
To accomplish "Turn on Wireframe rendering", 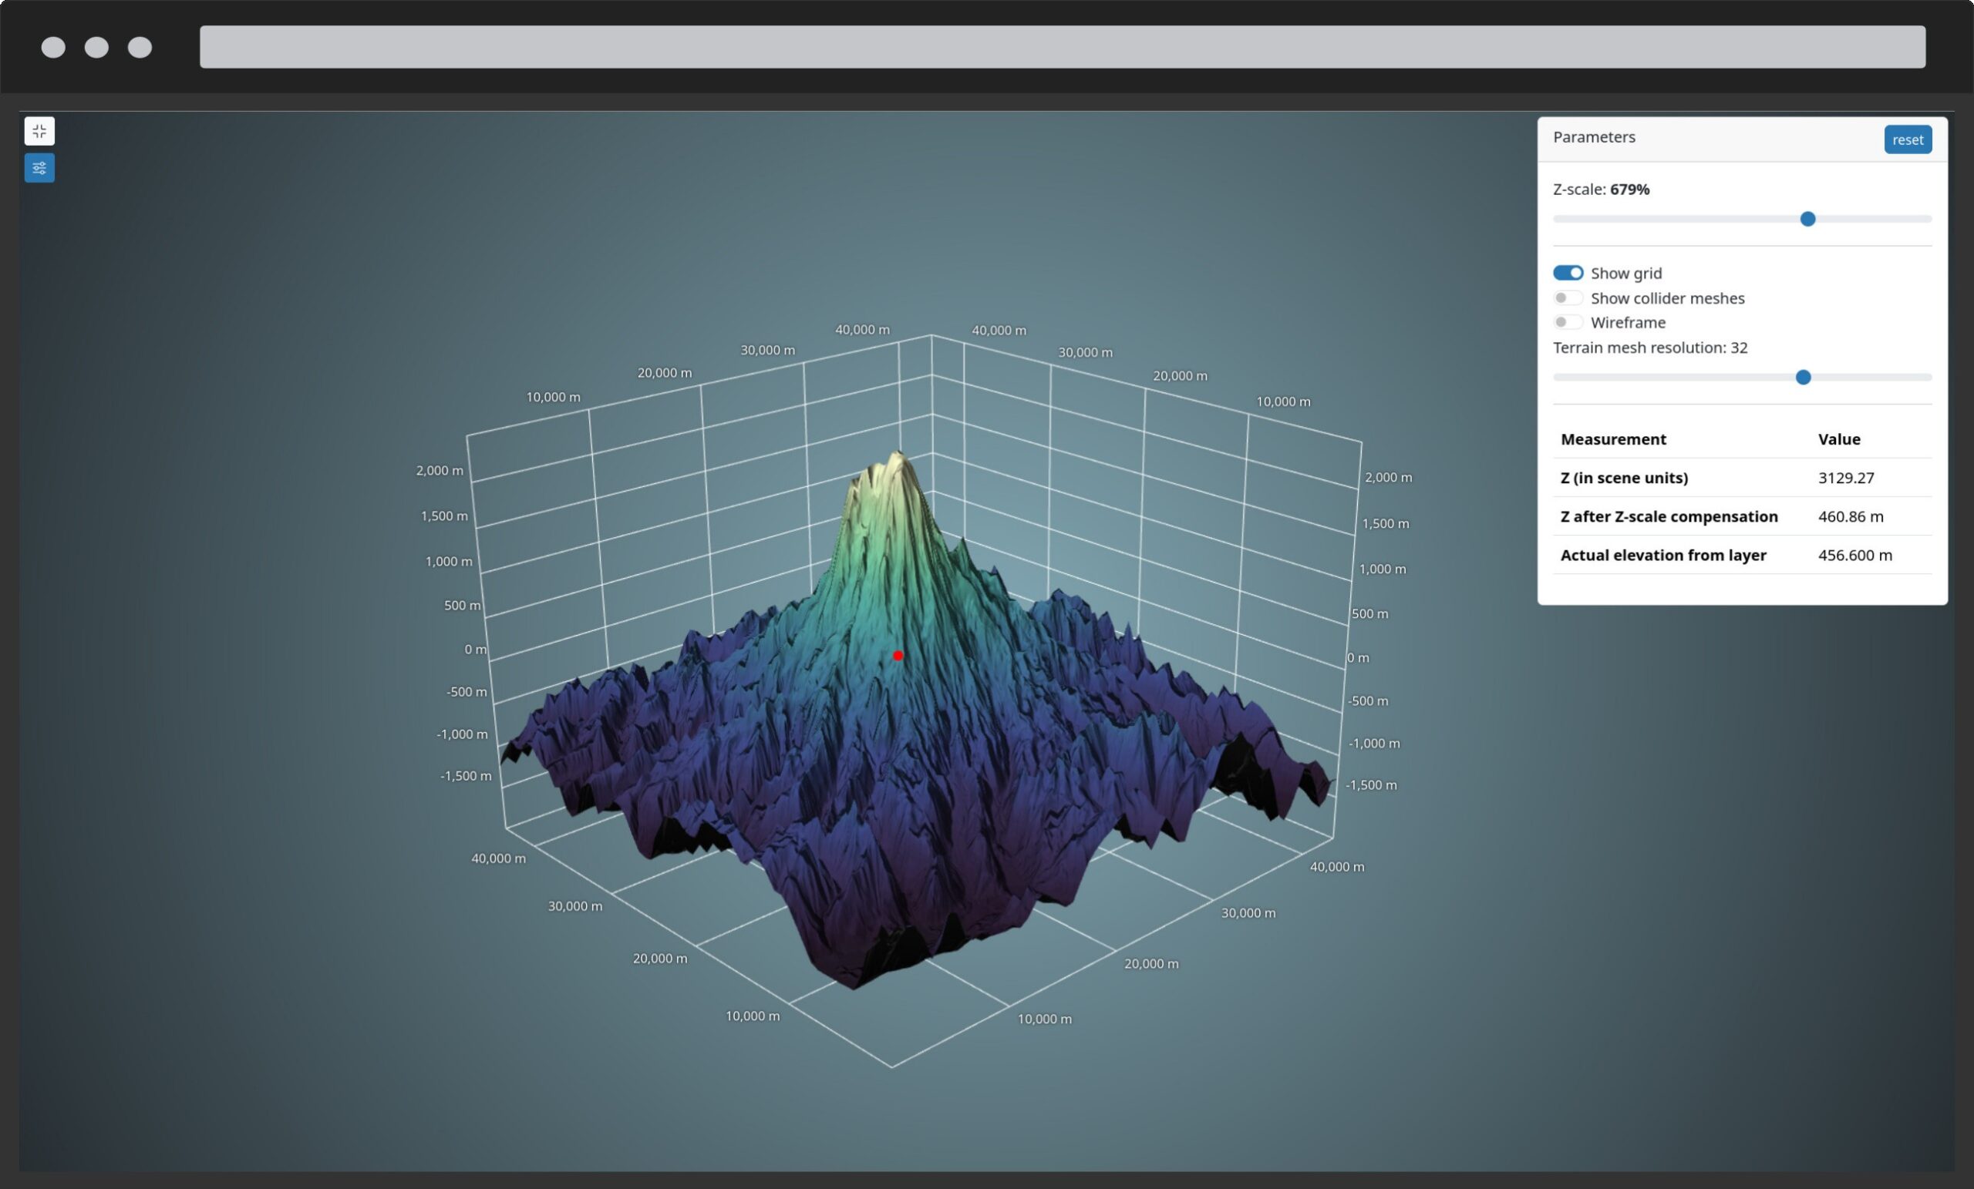I will point(1568,322).
